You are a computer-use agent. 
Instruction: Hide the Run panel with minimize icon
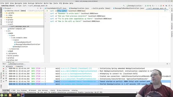170,64
